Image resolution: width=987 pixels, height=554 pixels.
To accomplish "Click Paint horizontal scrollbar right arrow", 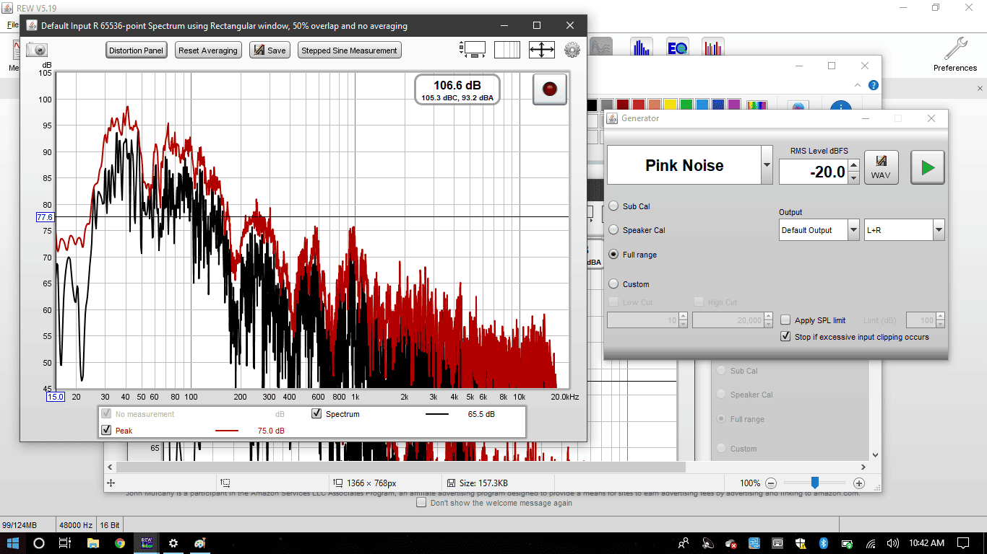I will pyautogui.click(x=864, y=467).
